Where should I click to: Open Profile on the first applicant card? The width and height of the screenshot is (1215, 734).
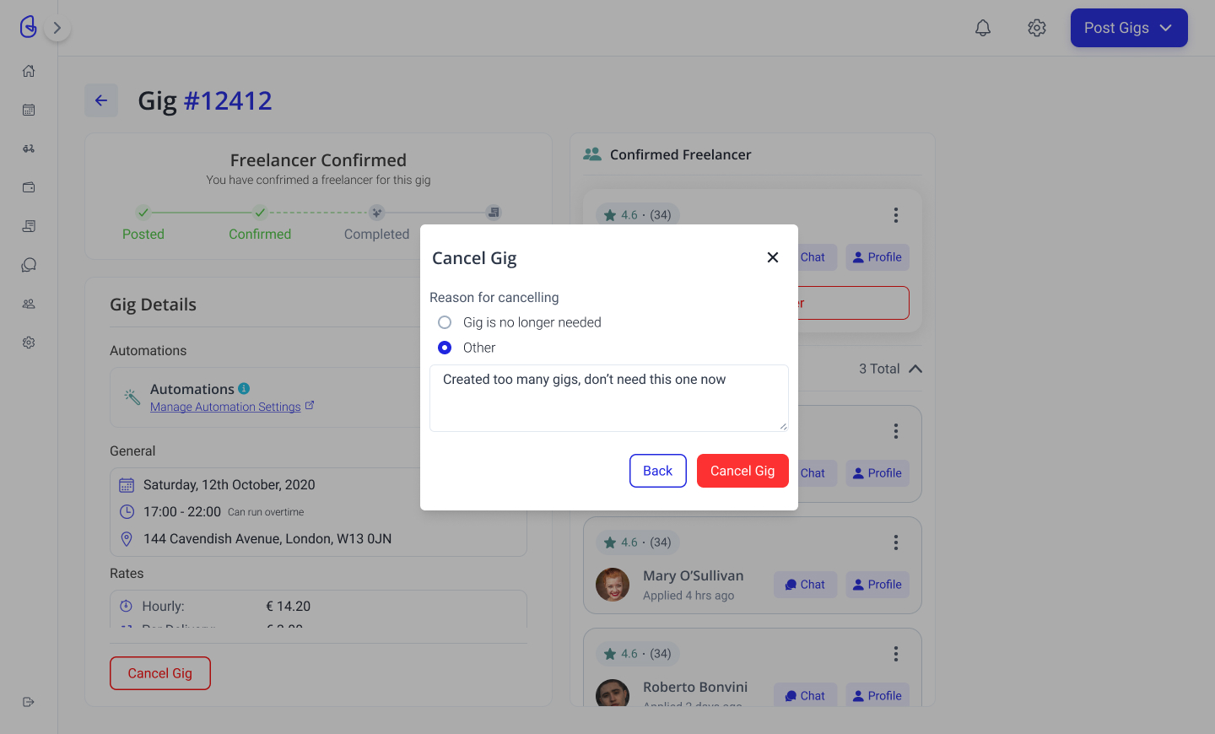pos(877,473)
